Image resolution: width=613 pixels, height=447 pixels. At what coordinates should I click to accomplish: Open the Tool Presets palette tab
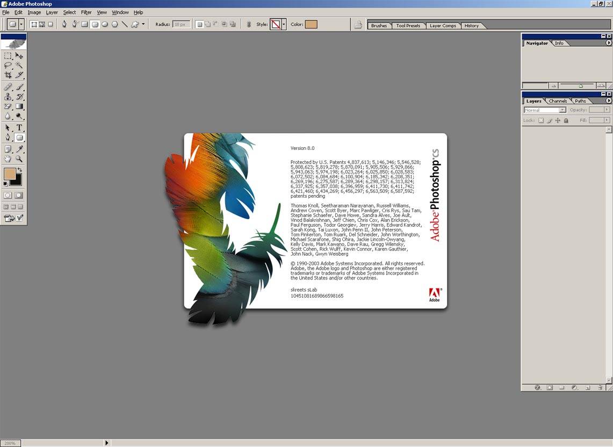click(x=408, y=25)
